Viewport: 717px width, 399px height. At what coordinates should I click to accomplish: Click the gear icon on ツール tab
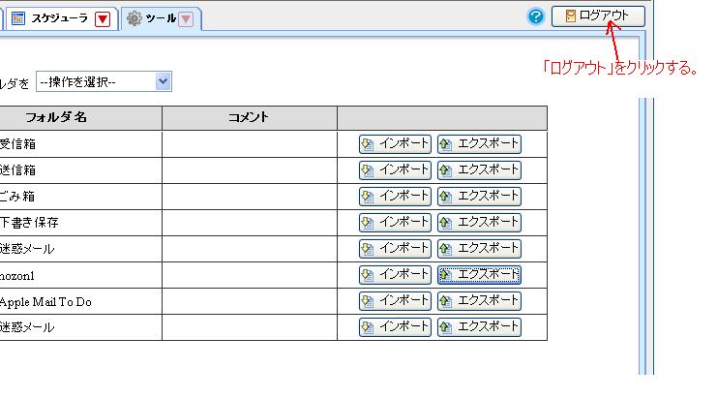[134, 18]
